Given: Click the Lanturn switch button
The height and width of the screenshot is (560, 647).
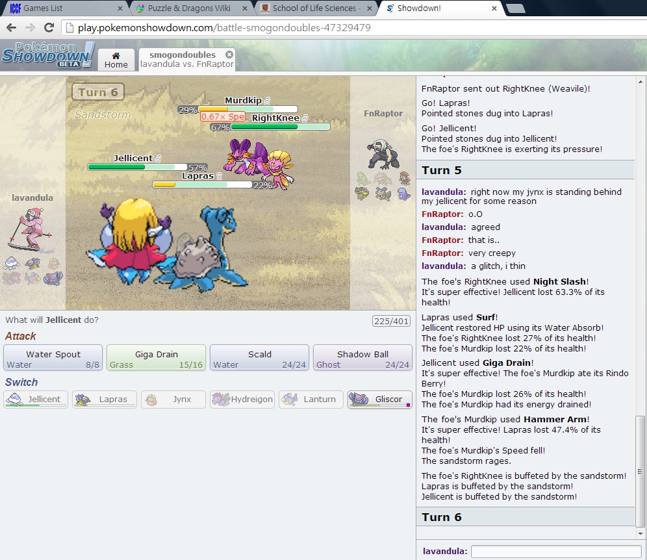Looking at the screenshot, I should 311,400.
